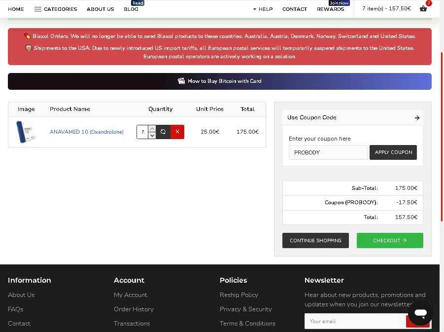Focus the quantity field showing 7

142,132
